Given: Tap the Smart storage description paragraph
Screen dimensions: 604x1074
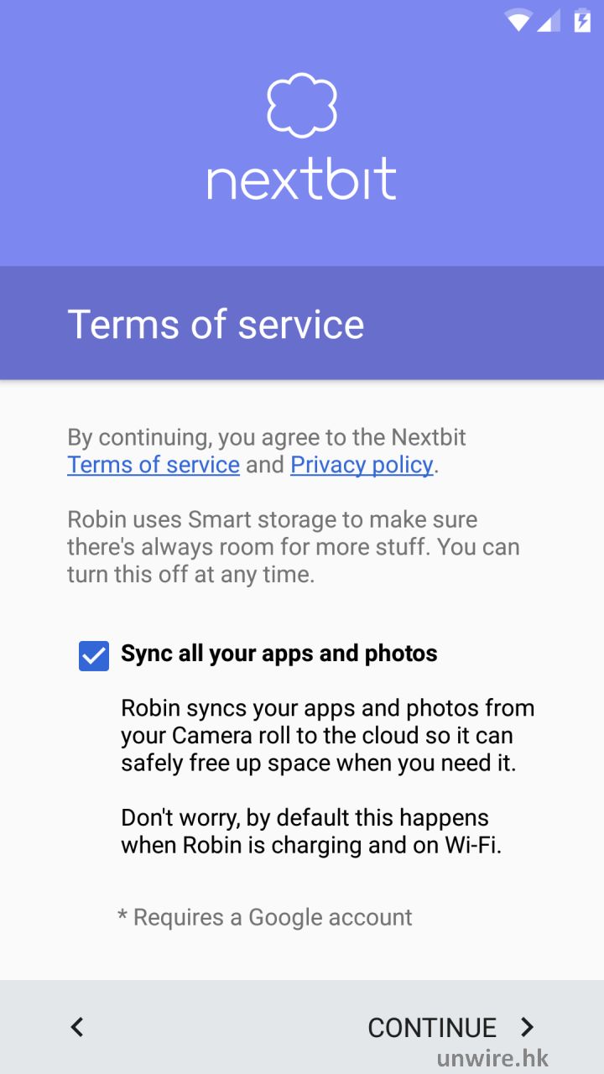Looking at the screenshot, I should point(294,547).
